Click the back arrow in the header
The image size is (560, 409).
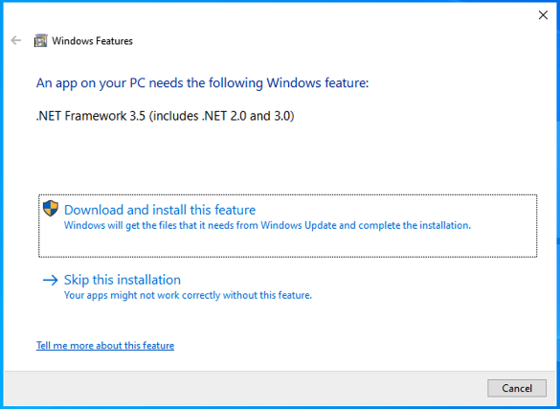(15, 41)
